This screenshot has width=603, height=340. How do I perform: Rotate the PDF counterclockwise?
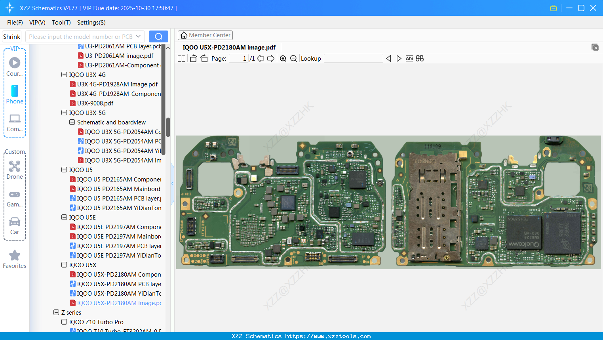click(193, 58)
